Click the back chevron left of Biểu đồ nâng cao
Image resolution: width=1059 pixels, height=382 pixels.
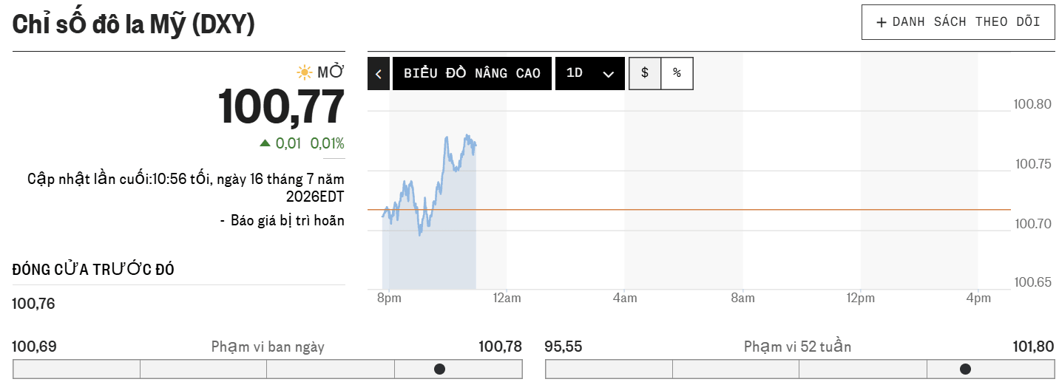tap(379, 73)
